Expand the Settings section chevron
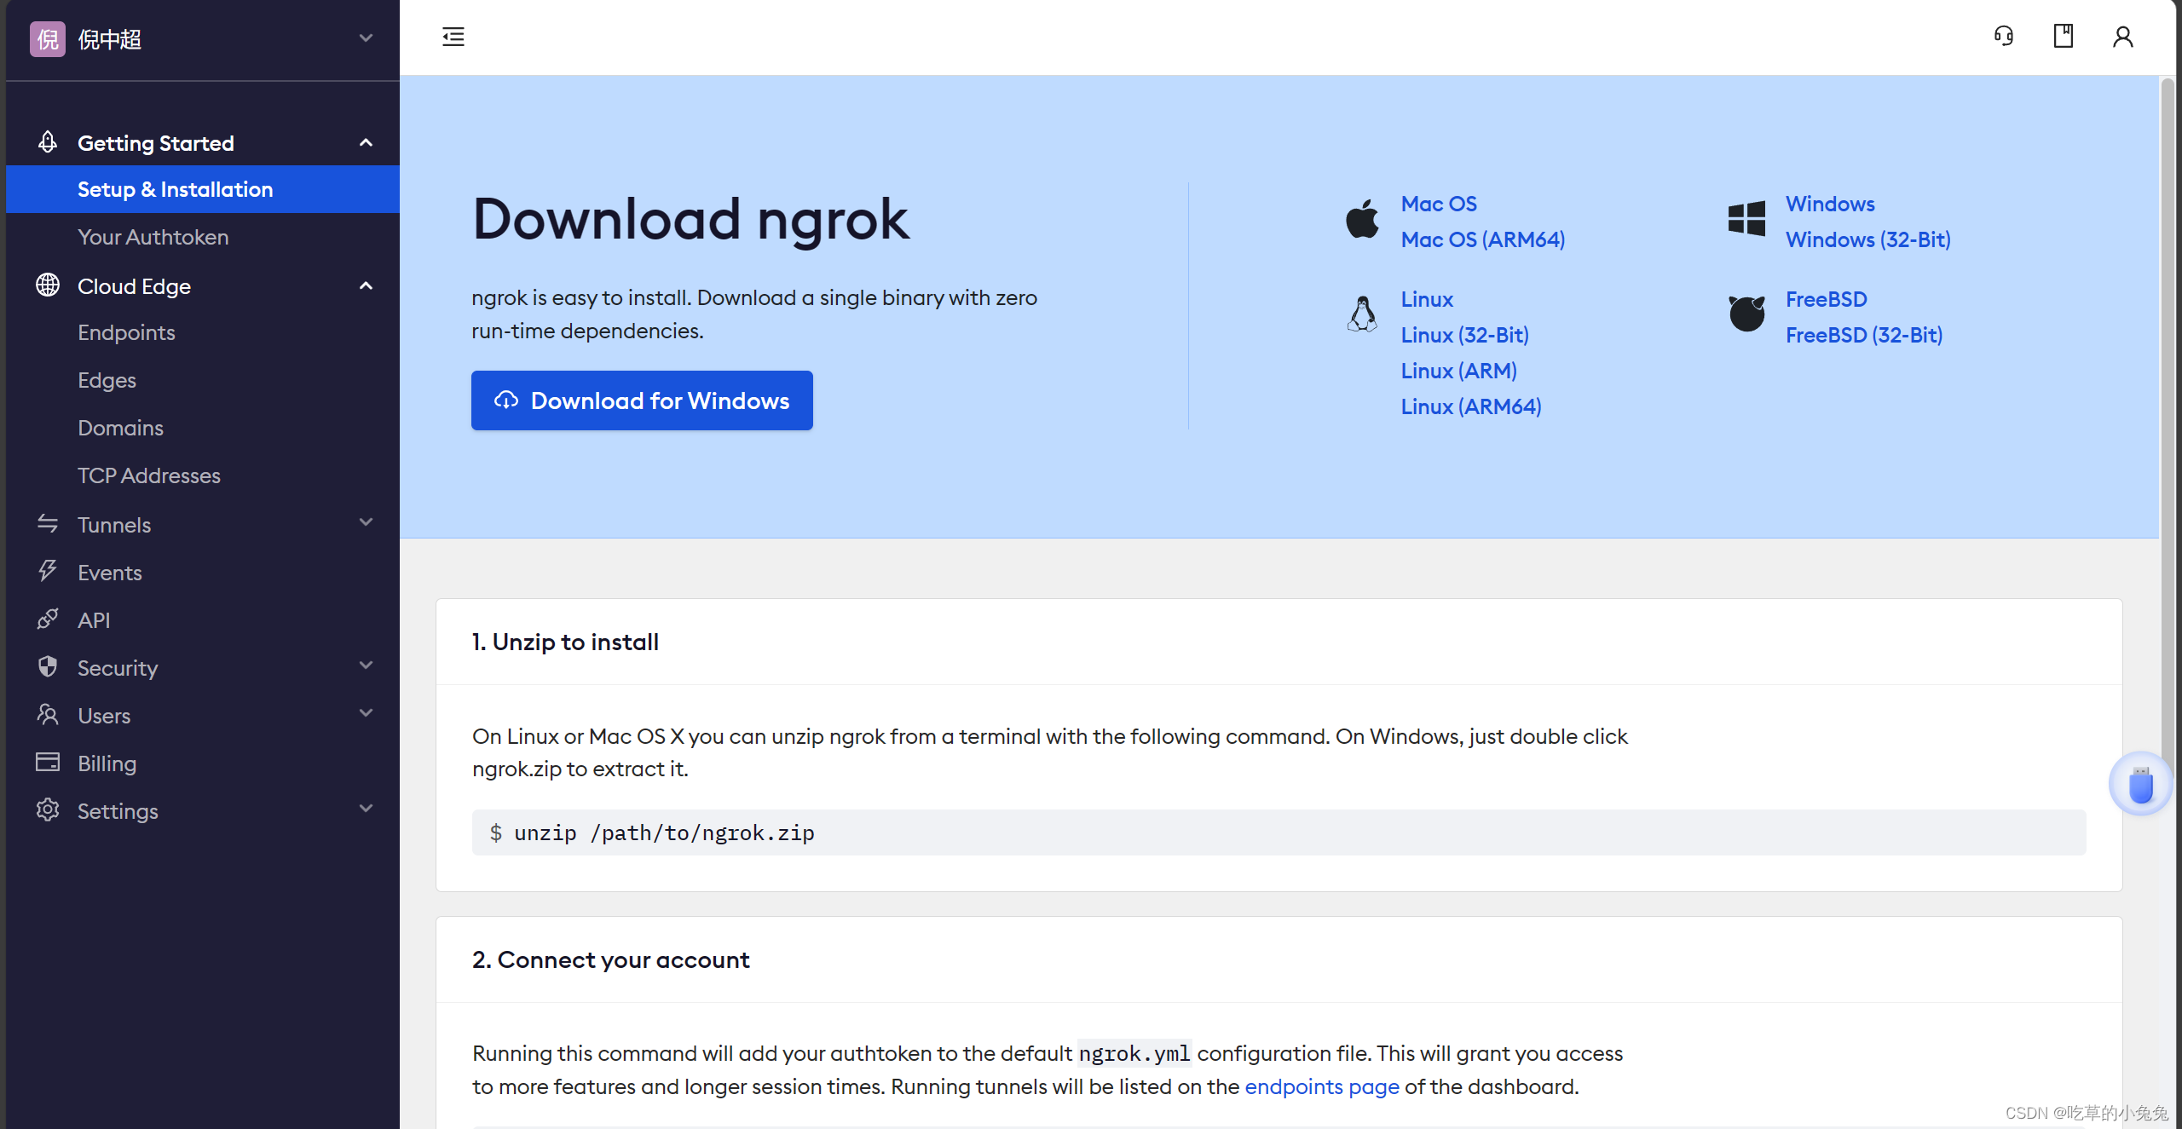Image resolution: width=2182 pixels, height=1129 pixels. click(x=366, y=809)
